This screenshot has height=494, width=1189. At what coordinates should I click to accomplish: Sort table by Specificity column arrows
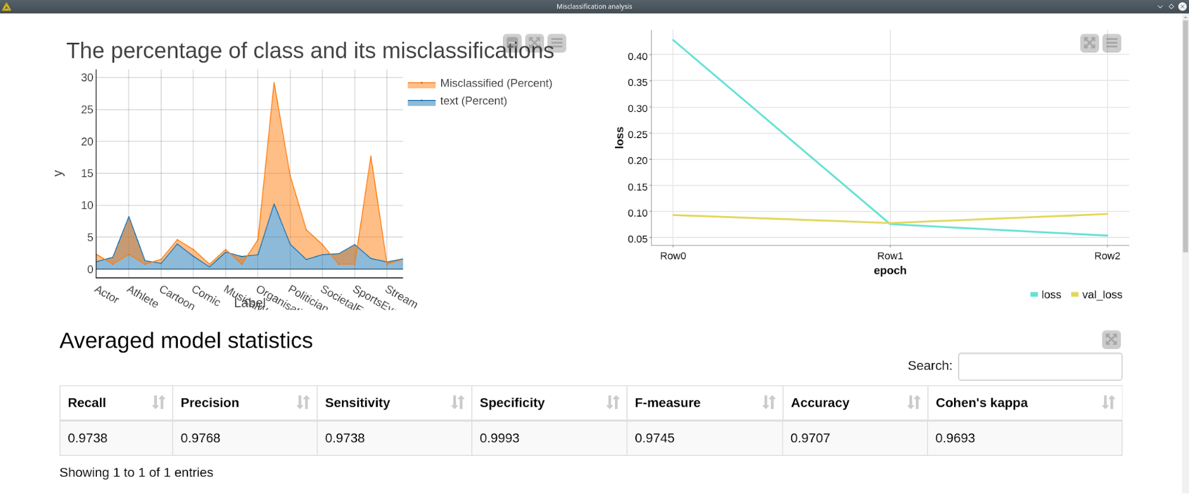tap(613, 402)
